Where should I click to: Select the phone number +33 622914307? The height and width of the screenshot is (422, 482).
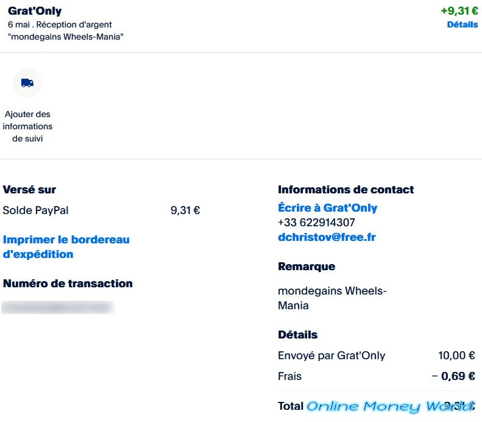[x=316, y=223]
